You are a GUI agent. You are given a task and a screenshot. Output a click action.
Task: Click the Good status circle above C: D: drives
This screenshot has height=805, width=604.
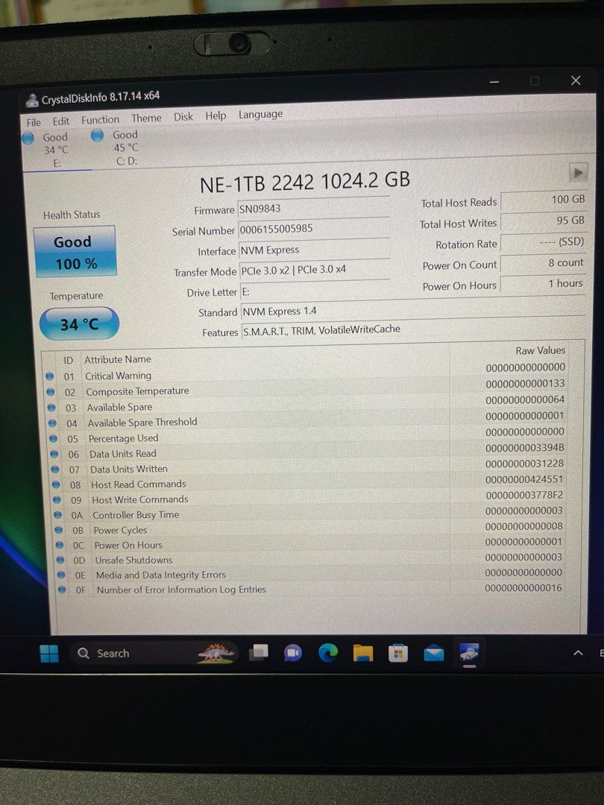coord(98,135)
